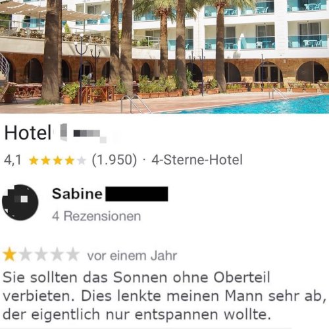The width and height of the screenshot is (329, 329).
Task: Click the reviewer name Sabine
Action: (x=77, y=194)
